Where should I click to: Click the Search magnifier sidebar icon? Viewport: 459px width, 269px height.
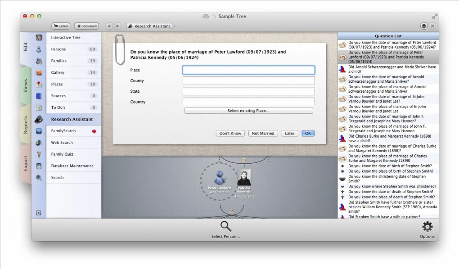[39, 177]
